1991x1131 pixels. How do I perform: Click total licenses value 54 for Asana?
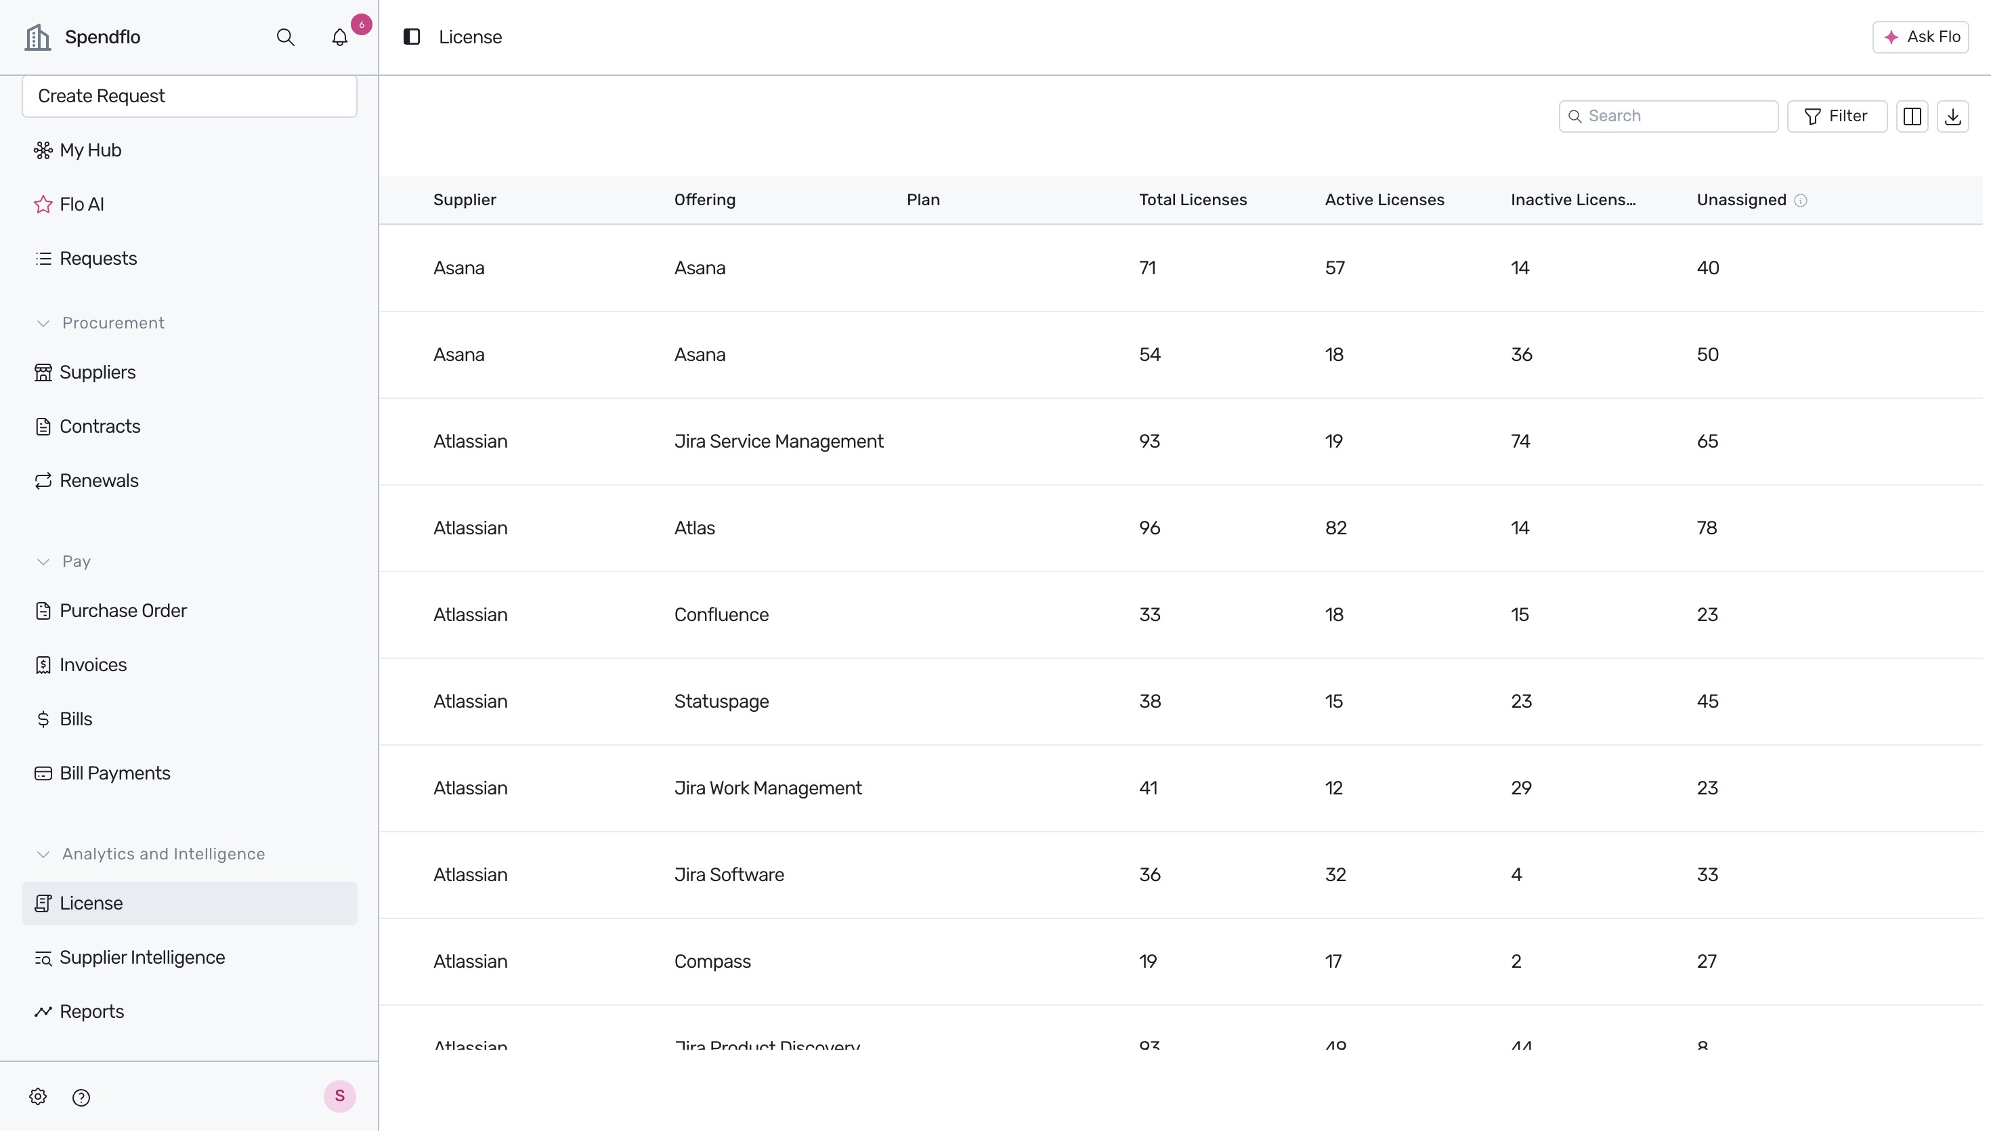pos(1149,355)
